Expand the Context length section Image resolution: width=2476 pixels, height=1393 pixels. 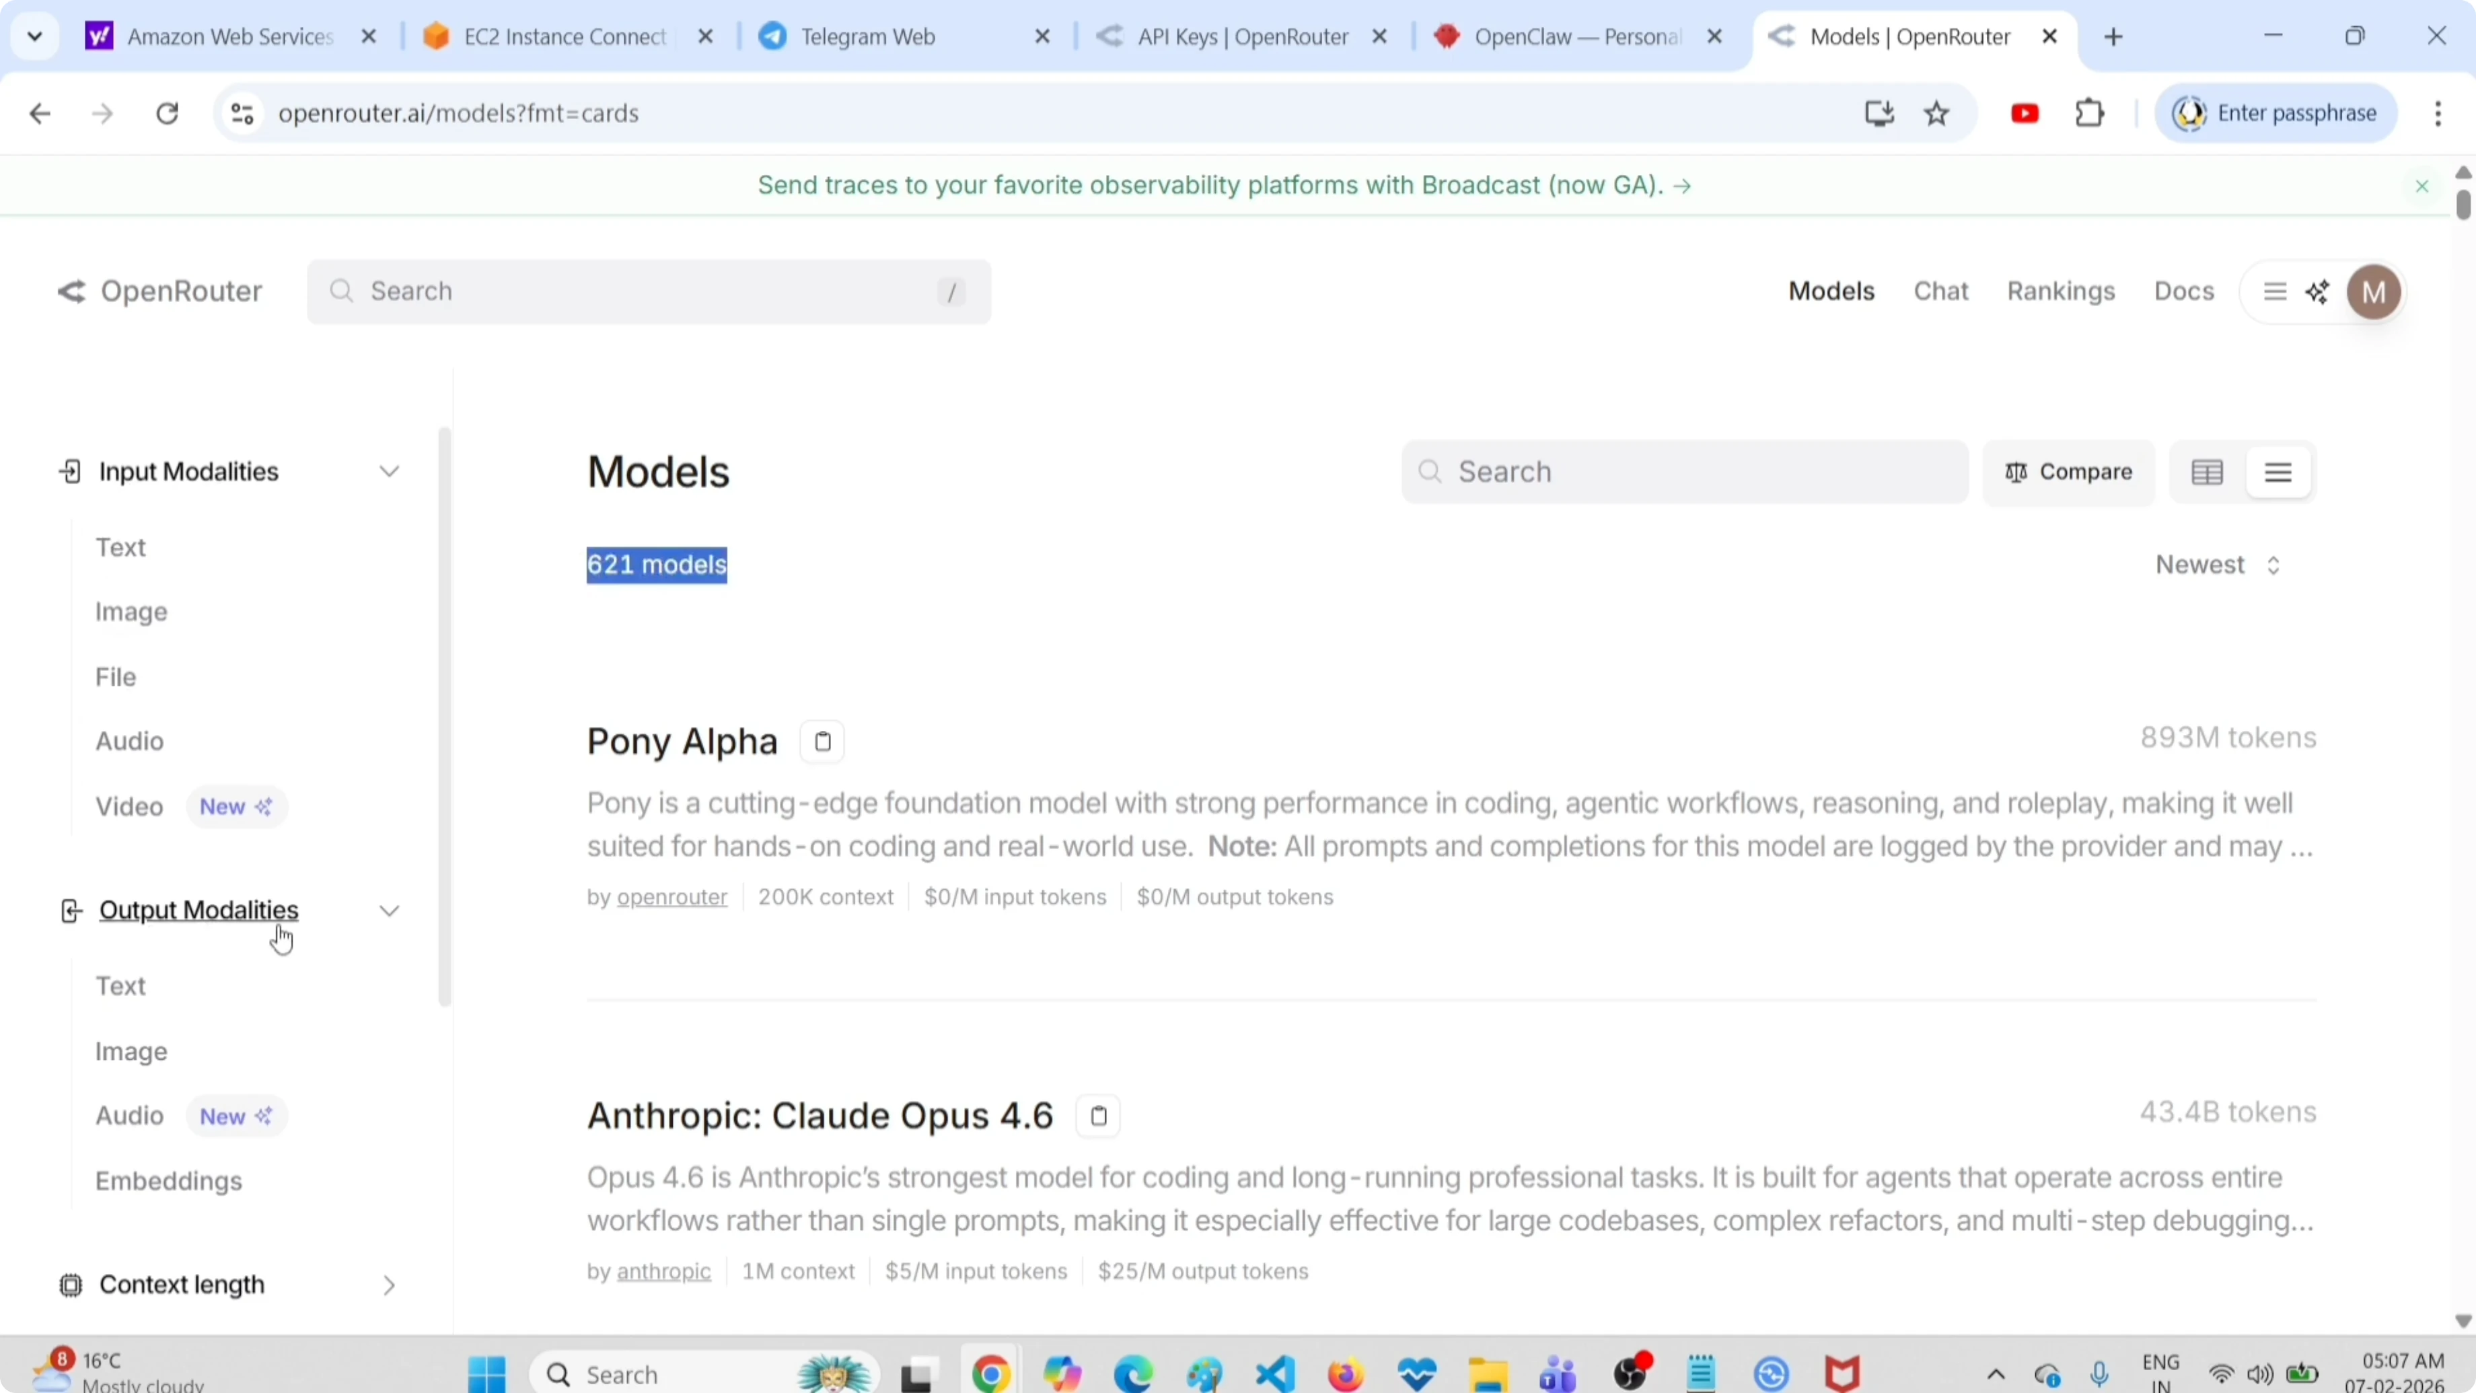click(388, 1285)
